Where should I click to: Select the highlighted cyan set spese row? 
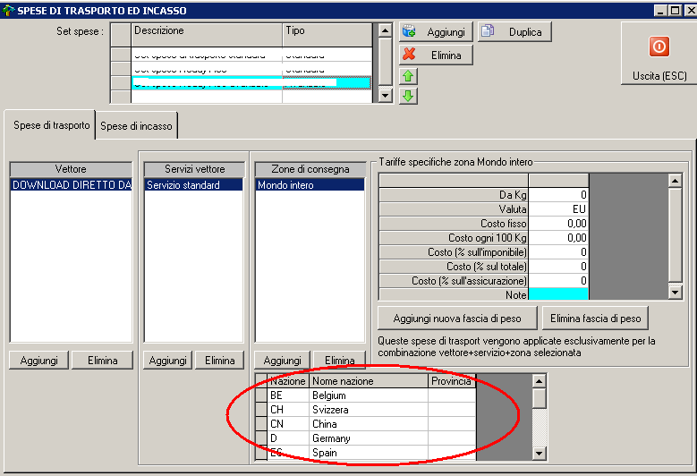(x=251, y=83)
